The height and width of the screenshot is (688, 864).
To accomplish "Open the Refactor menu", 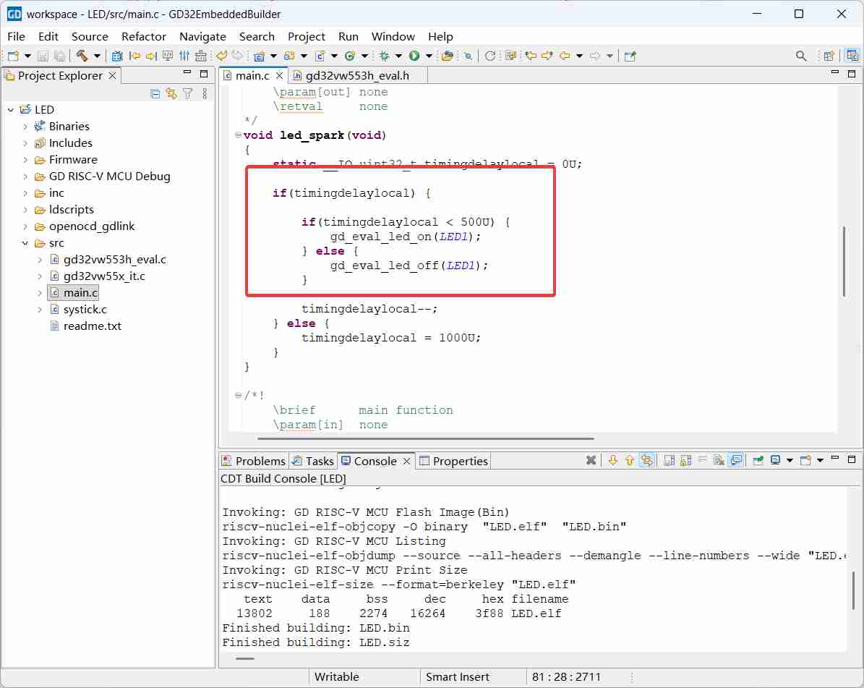I will [x=143, y=36].
